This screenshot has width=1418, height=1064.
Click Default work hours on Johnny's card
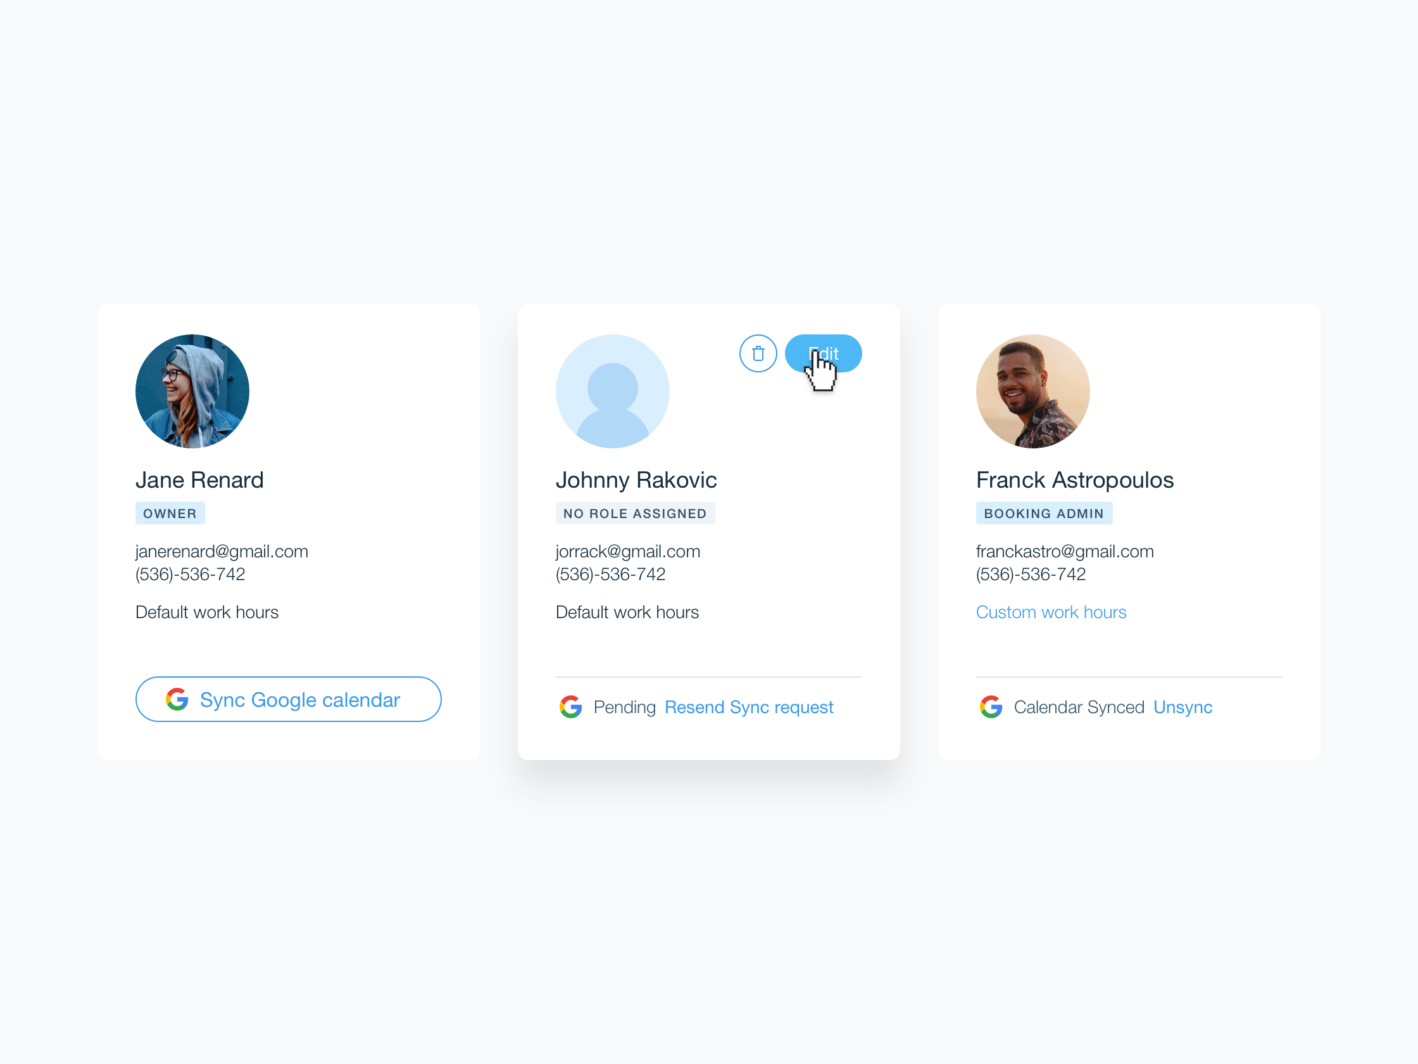pyautogui.click(x=627, y=612)
